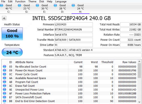Viewport: 142px width, 104px height.
Task: Select drive C: status orb
Action: pyautogui.click(x=1, y=5)
